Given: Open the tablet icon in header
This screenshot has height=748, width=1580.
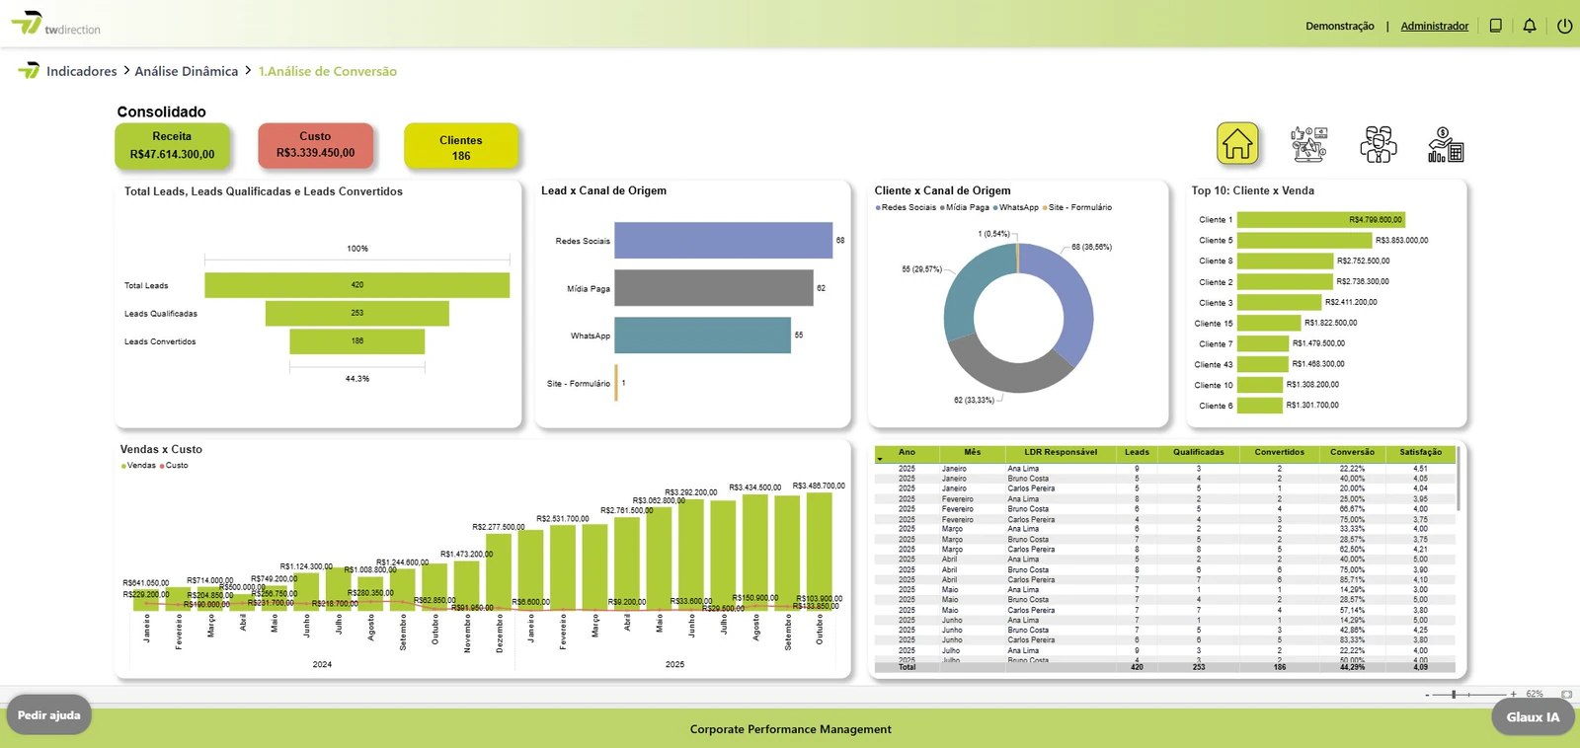Looking at the screenshot, I should [1496, 26].
